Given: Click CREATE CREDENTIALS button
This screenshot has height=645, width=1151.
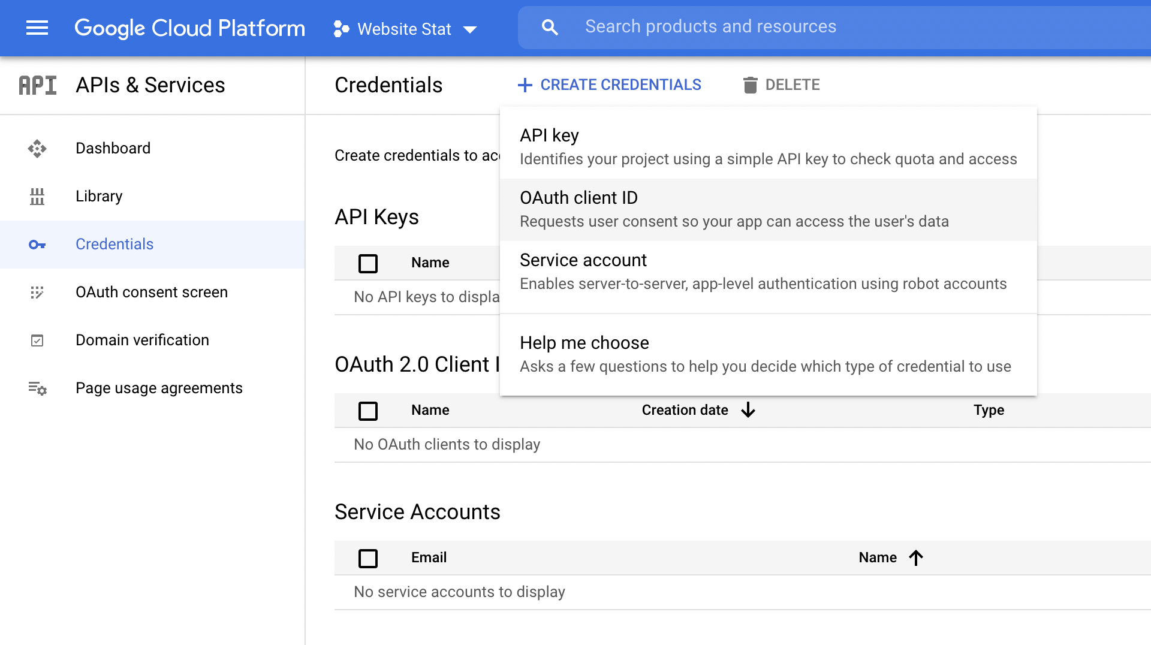Looking at the screenshot, I should (x=610, y=85).
